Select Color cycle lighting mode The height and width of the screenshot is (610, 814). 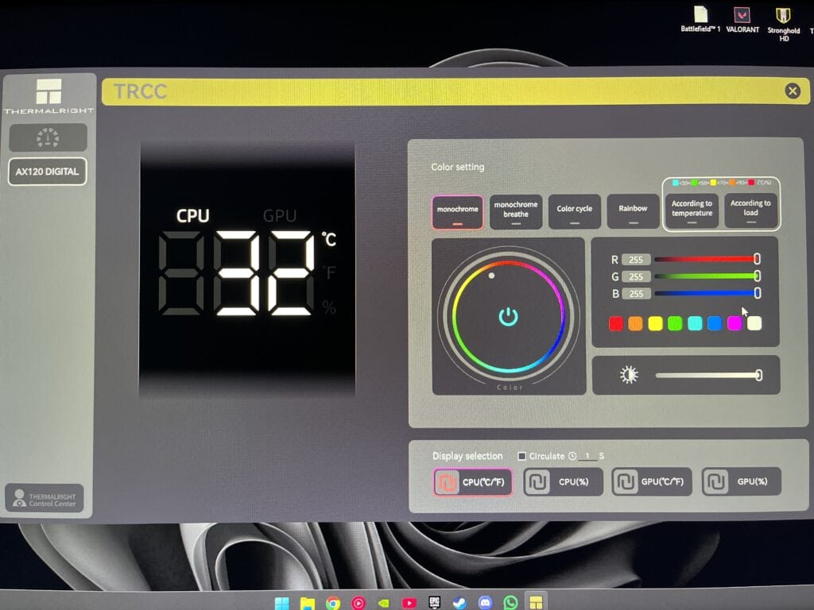[x=574, y=210]
